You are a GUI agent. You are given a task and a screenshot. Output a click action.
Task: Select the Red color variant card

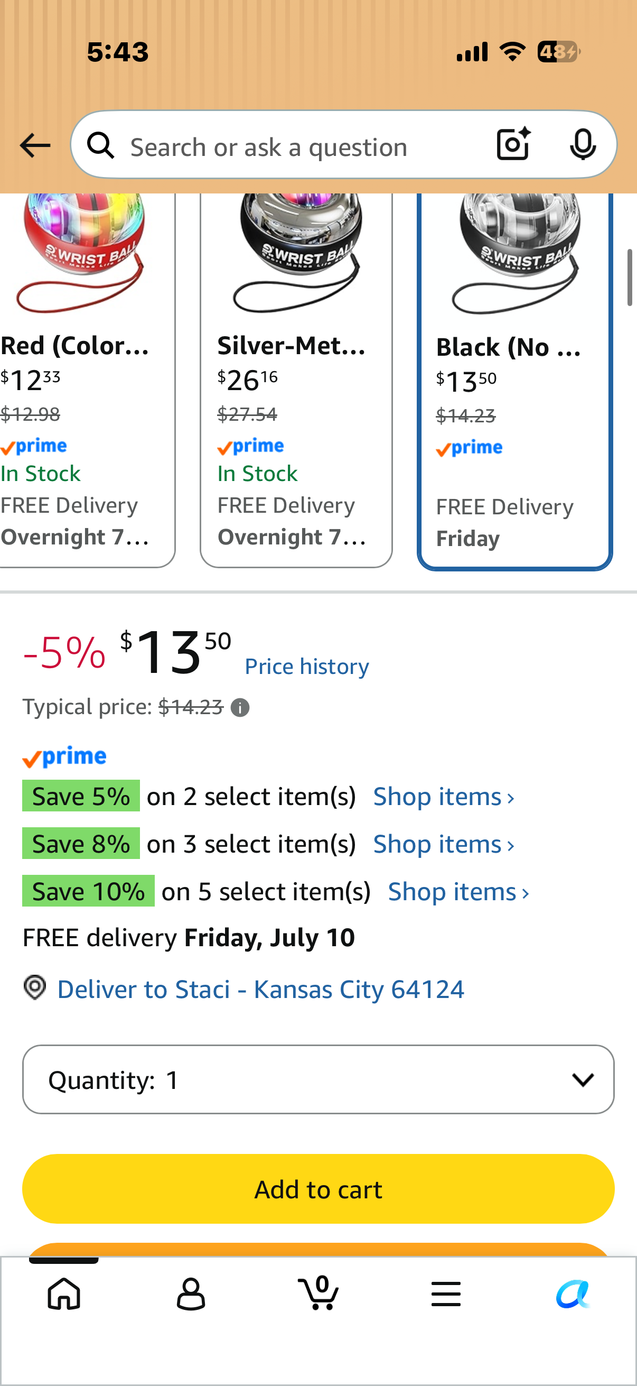tap(87, 380)
